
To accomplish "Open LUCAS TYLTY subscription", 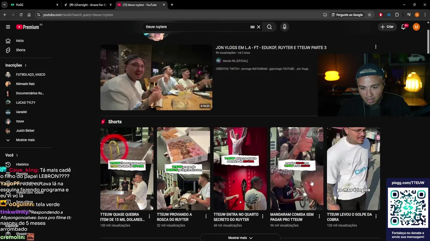I will click(x=26, y=103).
